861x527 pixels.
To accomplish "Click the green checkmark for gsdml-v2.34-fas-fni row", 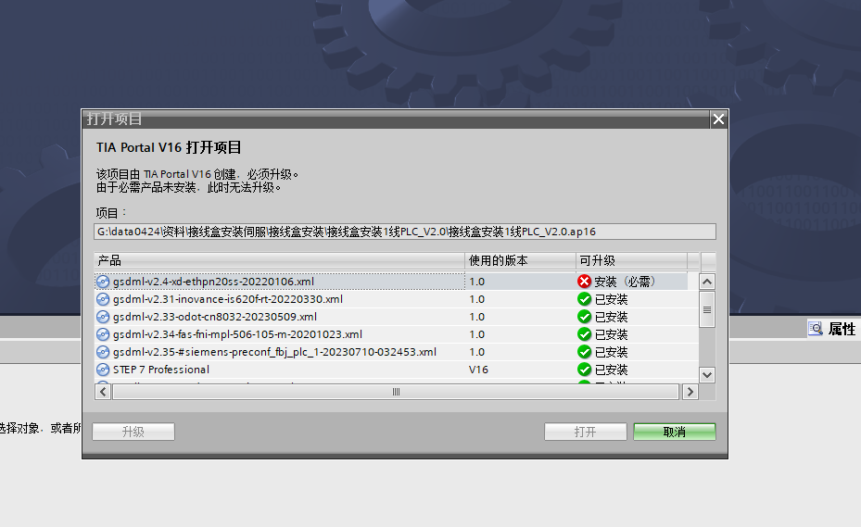I will [584, 334].
